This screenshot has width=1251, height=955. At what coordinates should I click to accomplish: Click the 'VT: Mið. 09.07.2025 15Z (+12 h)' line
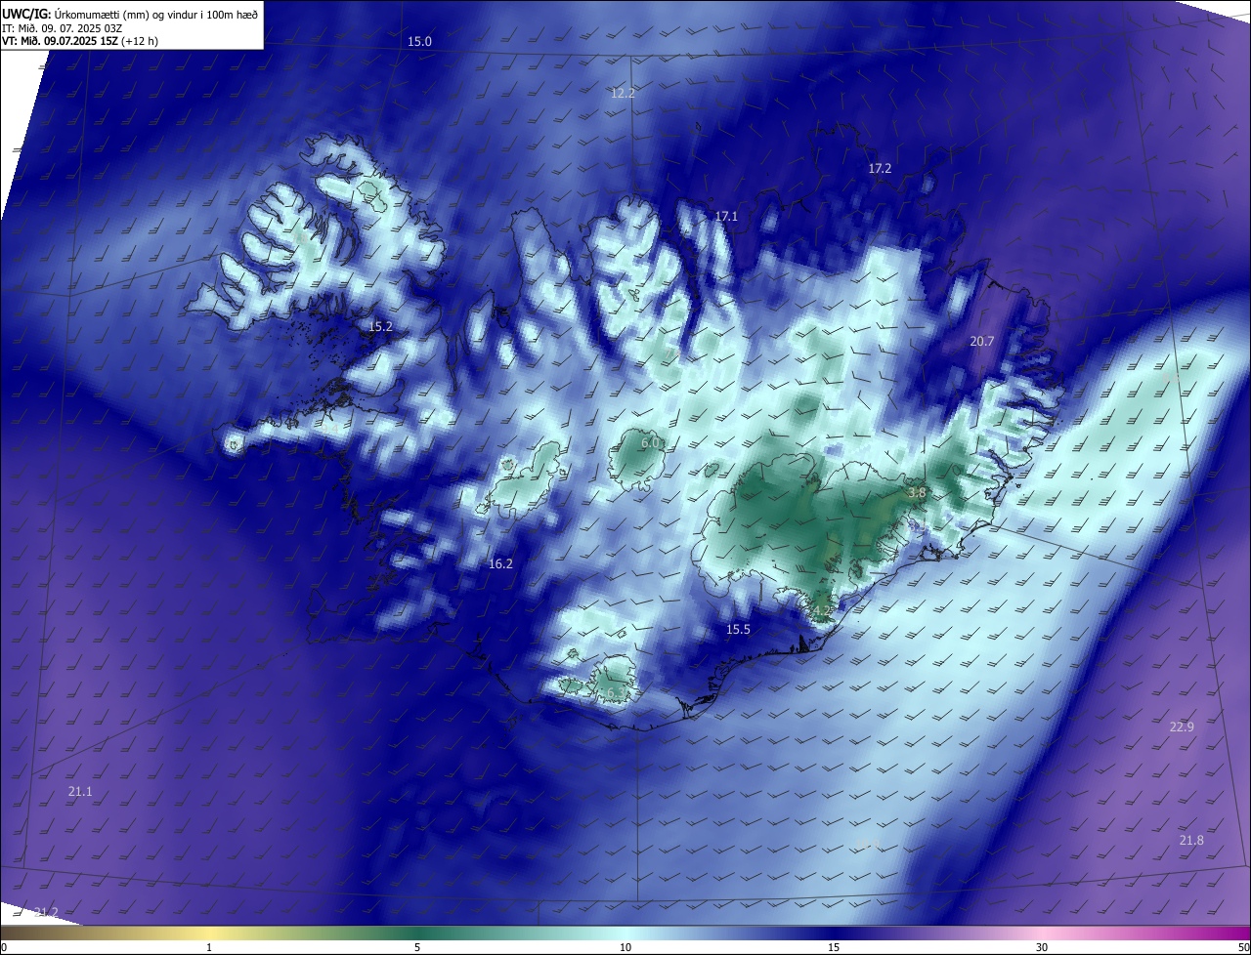[x=80, y=41]
